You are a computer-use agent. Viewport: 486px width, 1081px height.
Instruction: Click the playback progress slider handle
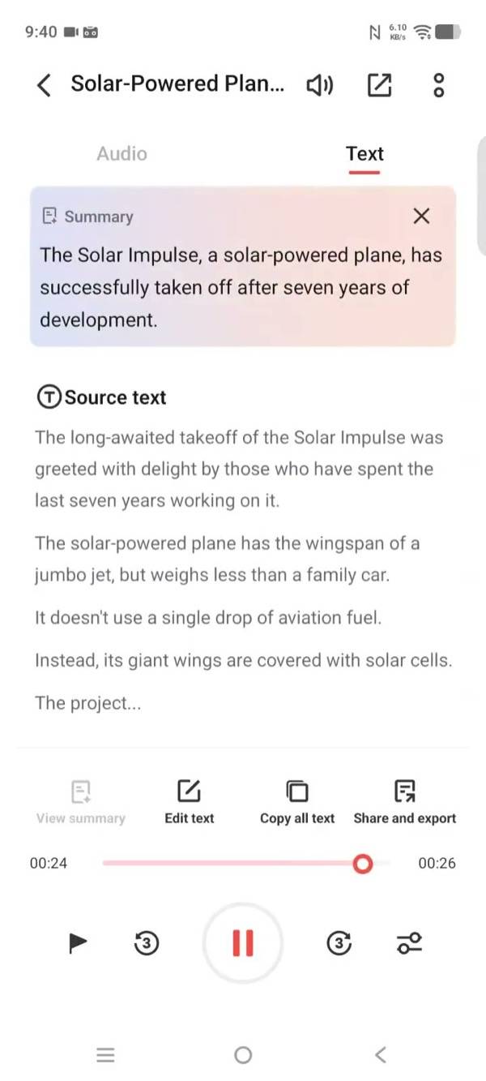(x=363, y=864)
